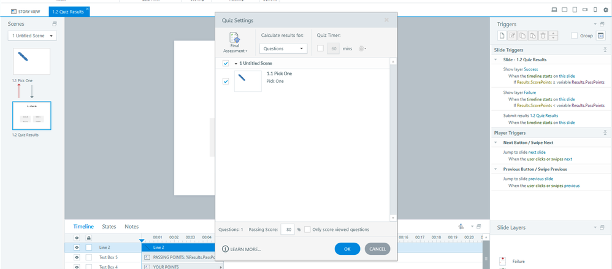Open Slide Layers panel options arrow

(x=595, y=227)
